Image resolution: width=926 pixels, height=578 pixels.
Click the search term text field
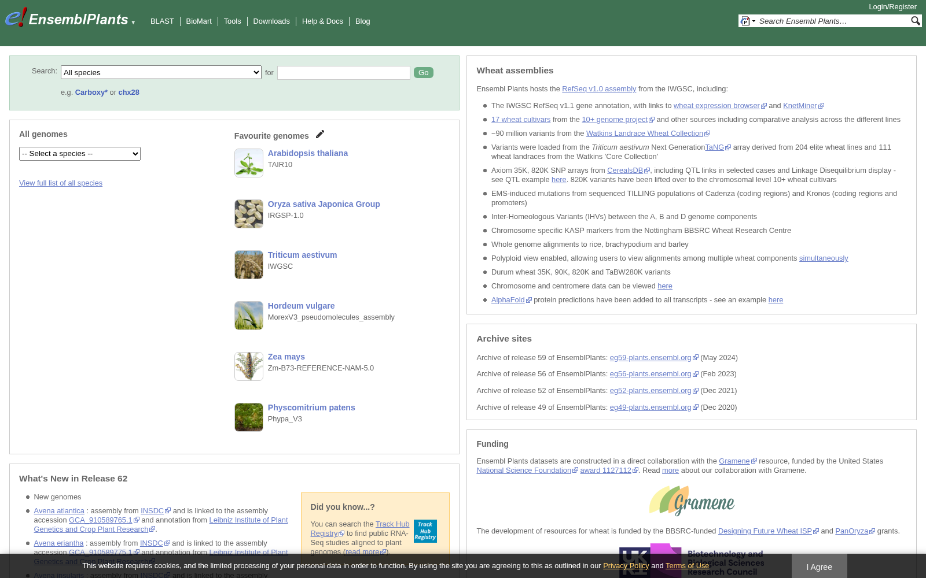click(x=344, y=73)
